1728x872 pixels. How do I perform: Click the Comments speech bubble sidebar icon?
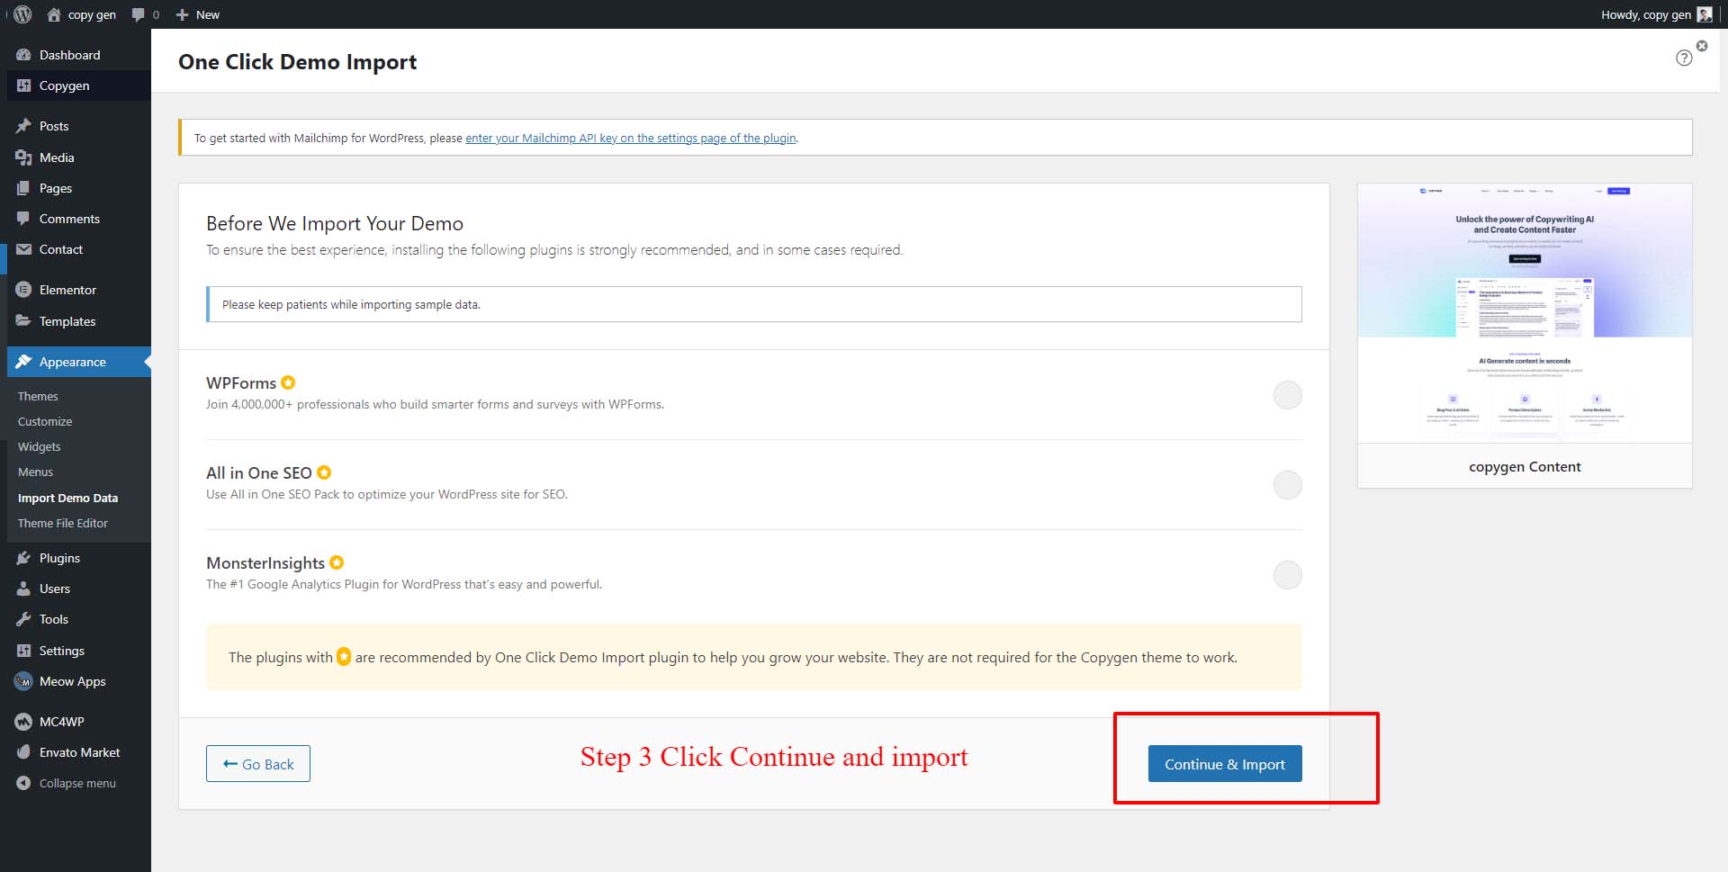pyautogui.click(x=23, y=219)
